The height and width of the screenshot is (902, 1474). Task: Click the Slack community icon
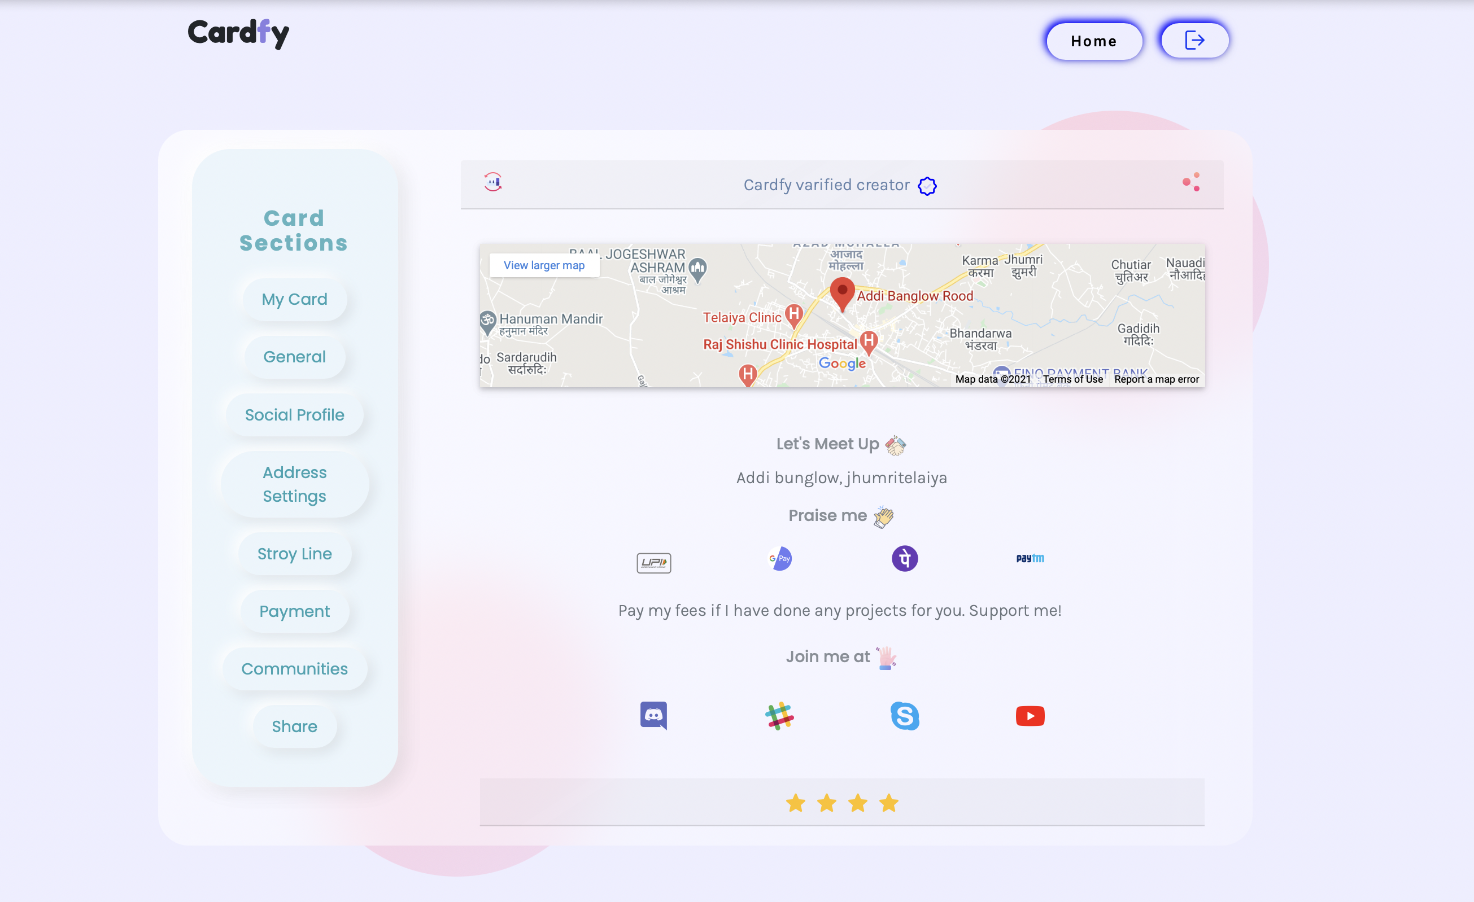click(779, 716)
